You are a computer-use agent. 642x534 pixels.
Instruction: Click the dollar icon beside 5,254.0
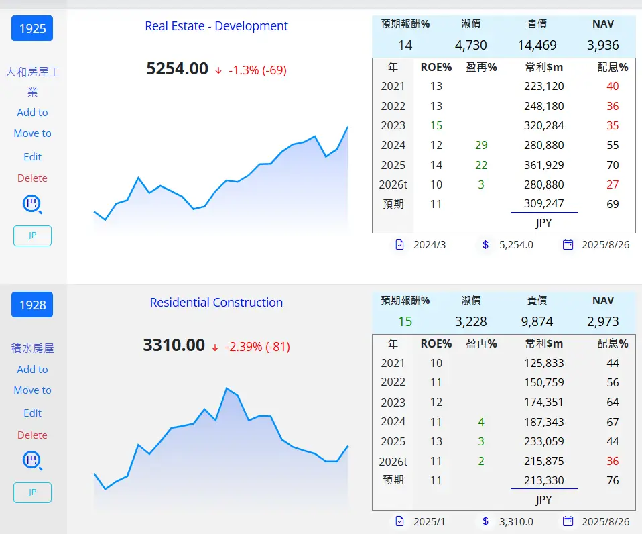coord(485,245)
